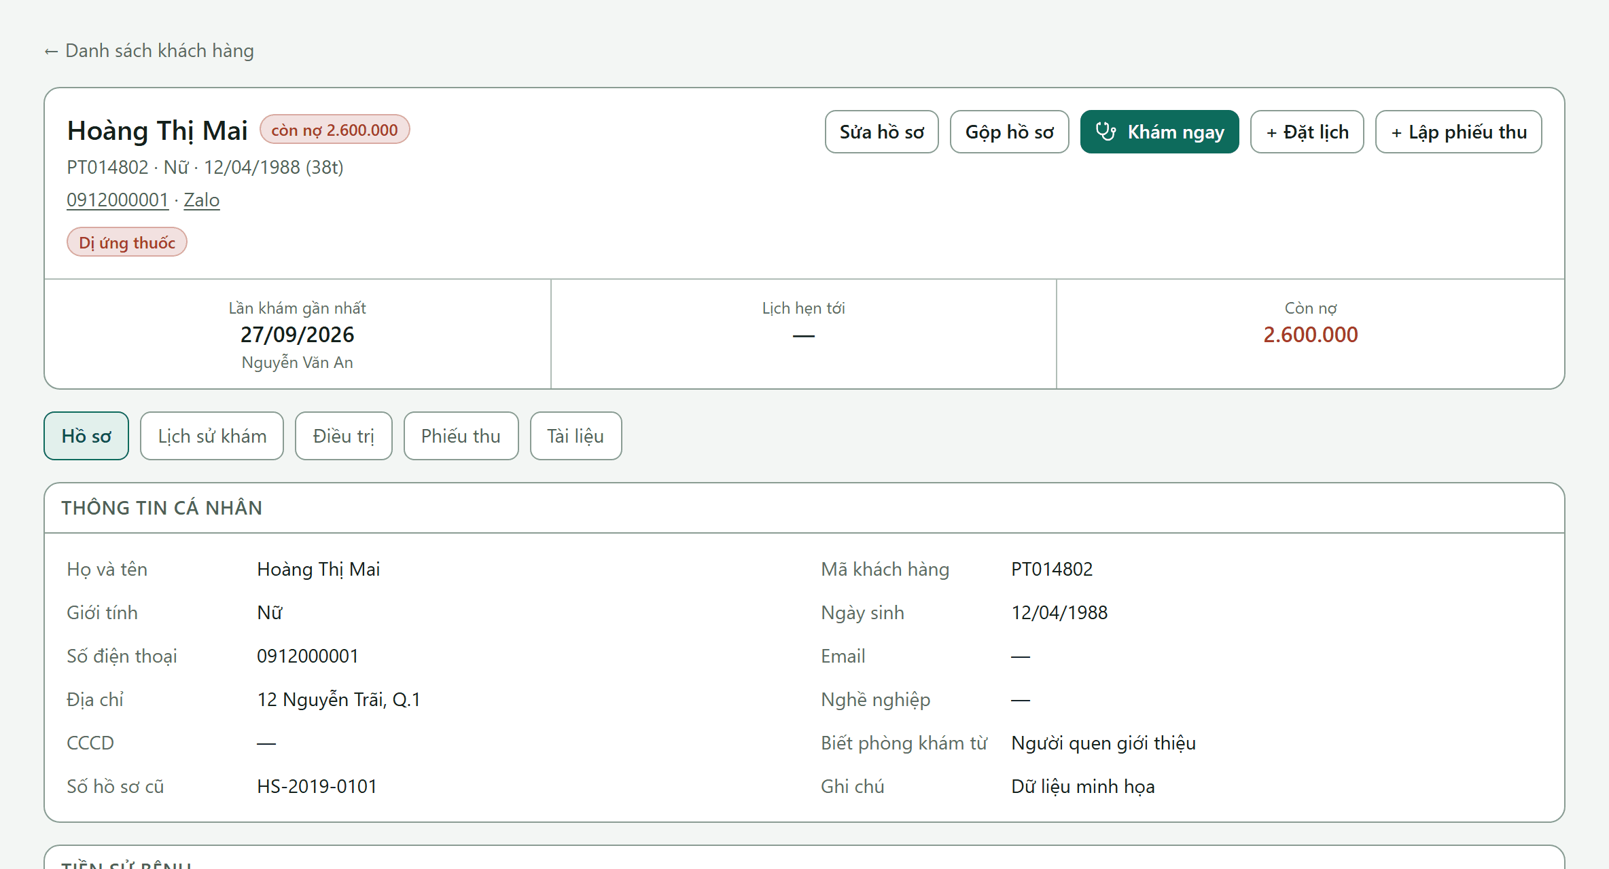Switch to Phiếu thu tab
Screen dimensions: 1609x869
461,436
